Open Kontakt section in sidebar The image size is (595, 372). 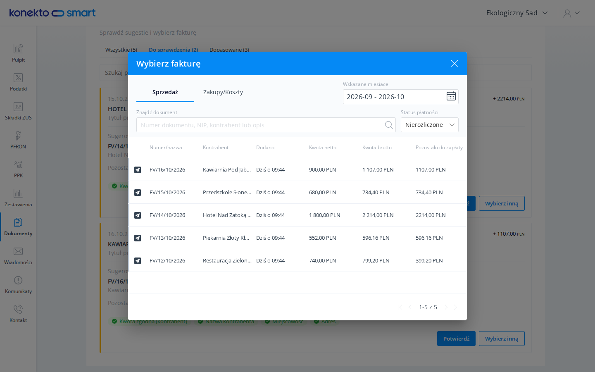coord(18,314)
